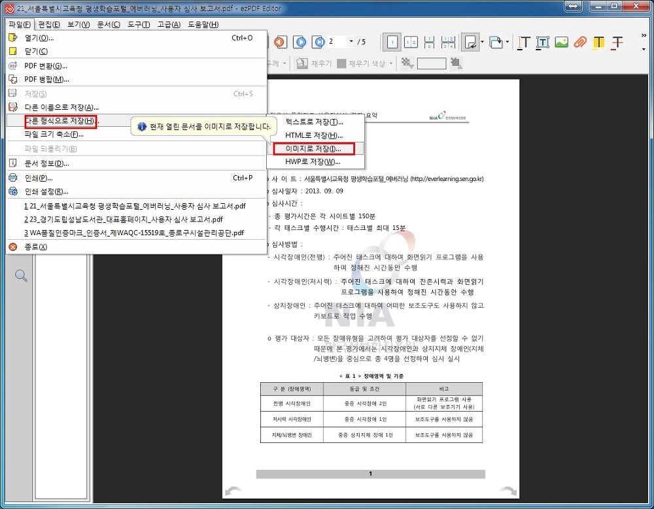Select 이미지로 저장(I)... in submenu

tap(316, 148)
